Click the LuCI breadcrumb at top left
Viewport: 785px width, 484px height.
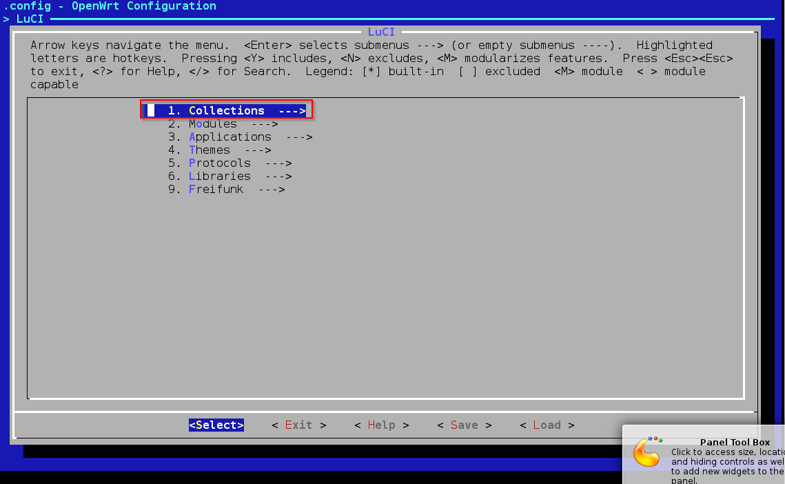pos(30,19)
